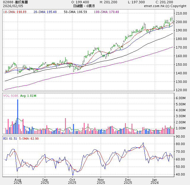190x185 pixels.
Task: Click the 10-SMA legend label
Action: [x=14, y=12]
